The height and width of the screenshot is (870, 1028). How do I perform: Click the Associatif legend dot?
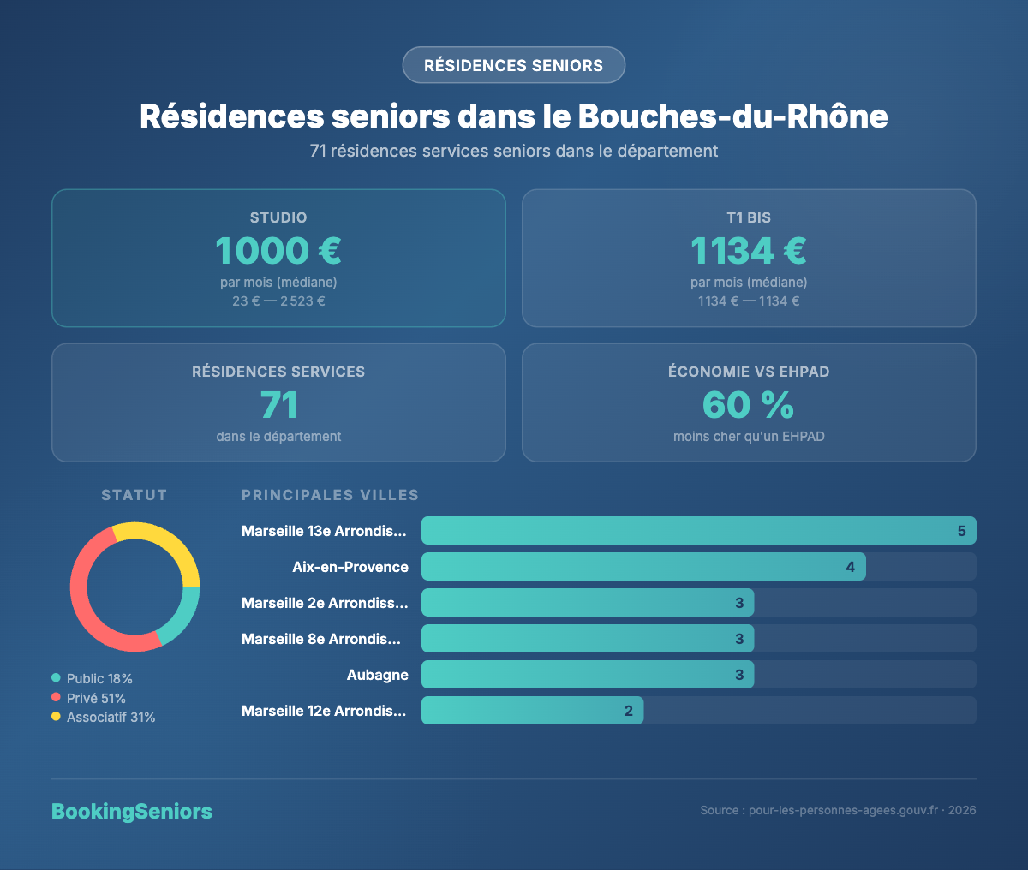point(57,718)
